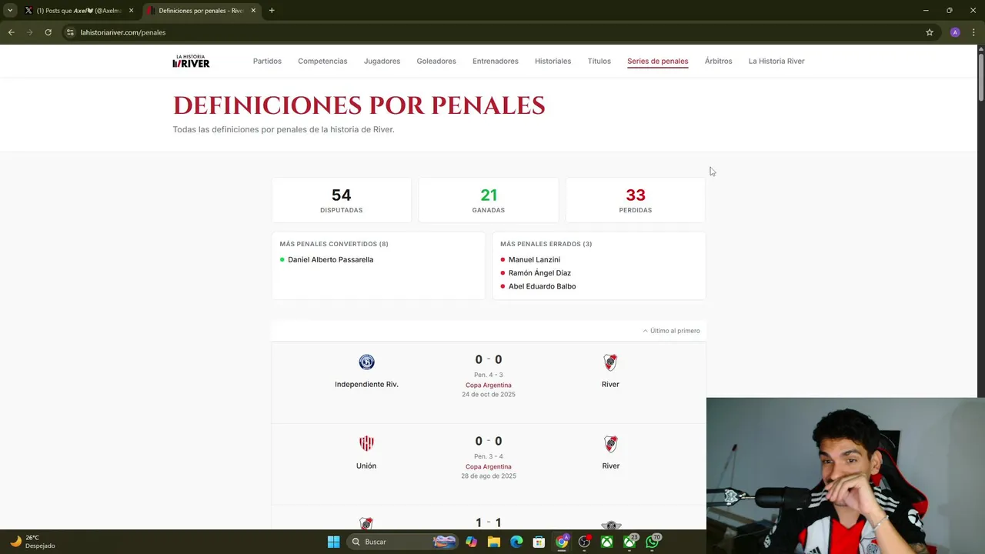Screen dimensions: 985x554
Task: Select the Series de penales nav item
Action: tap(657, 61)
